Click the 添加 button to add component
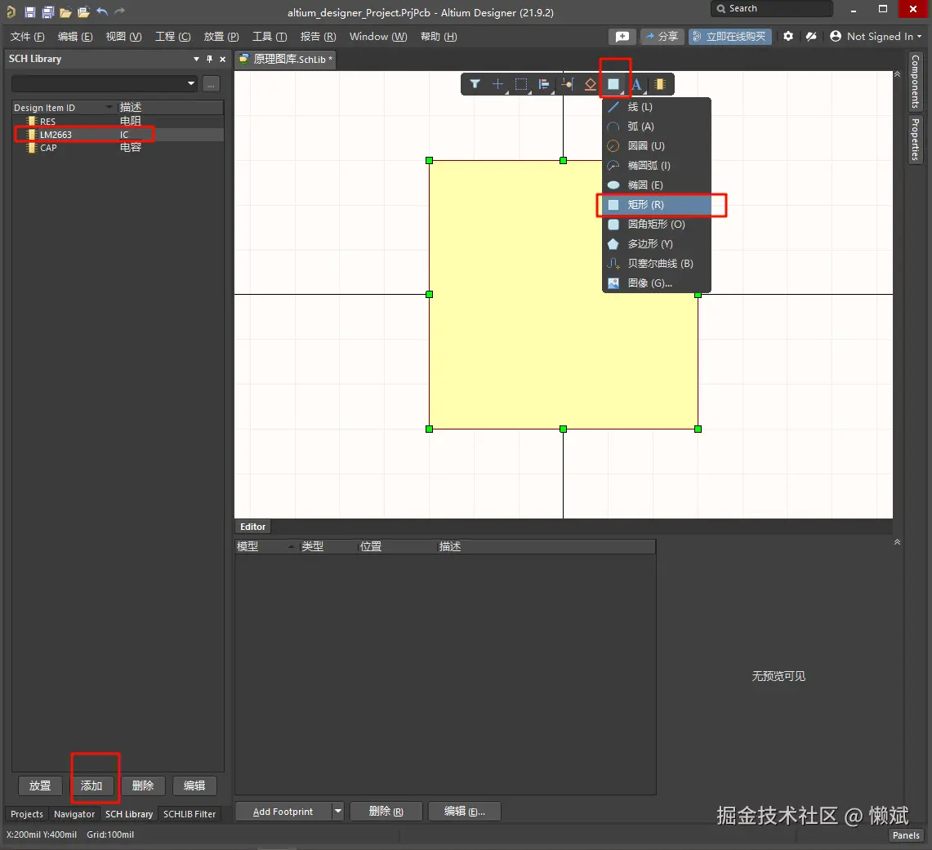The image size is (932, 850). click(x=91, y=785)
